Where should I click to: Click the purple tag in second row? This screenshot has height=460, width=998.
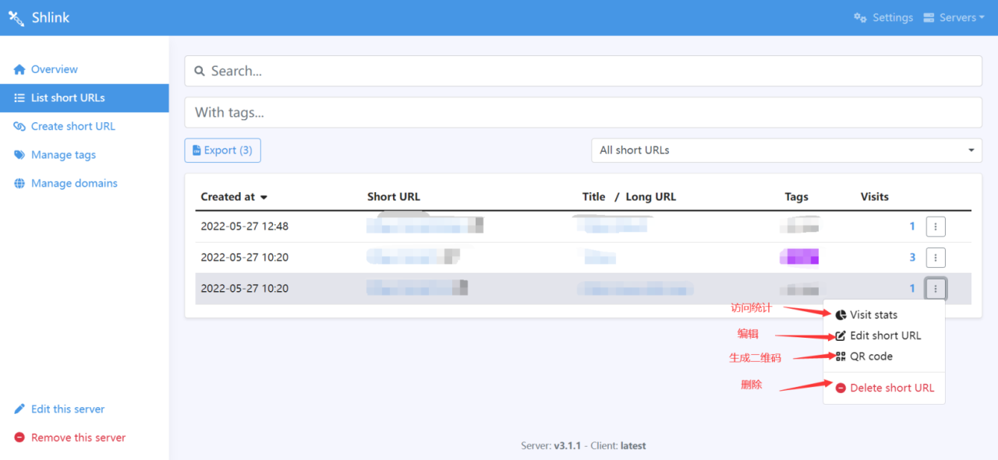799,257
